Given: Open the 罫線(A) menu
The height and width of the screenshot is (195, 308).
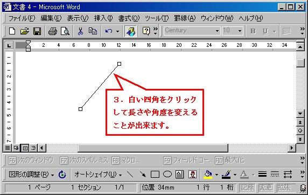Looking at the screenshot, I should [x=185, y=18].
